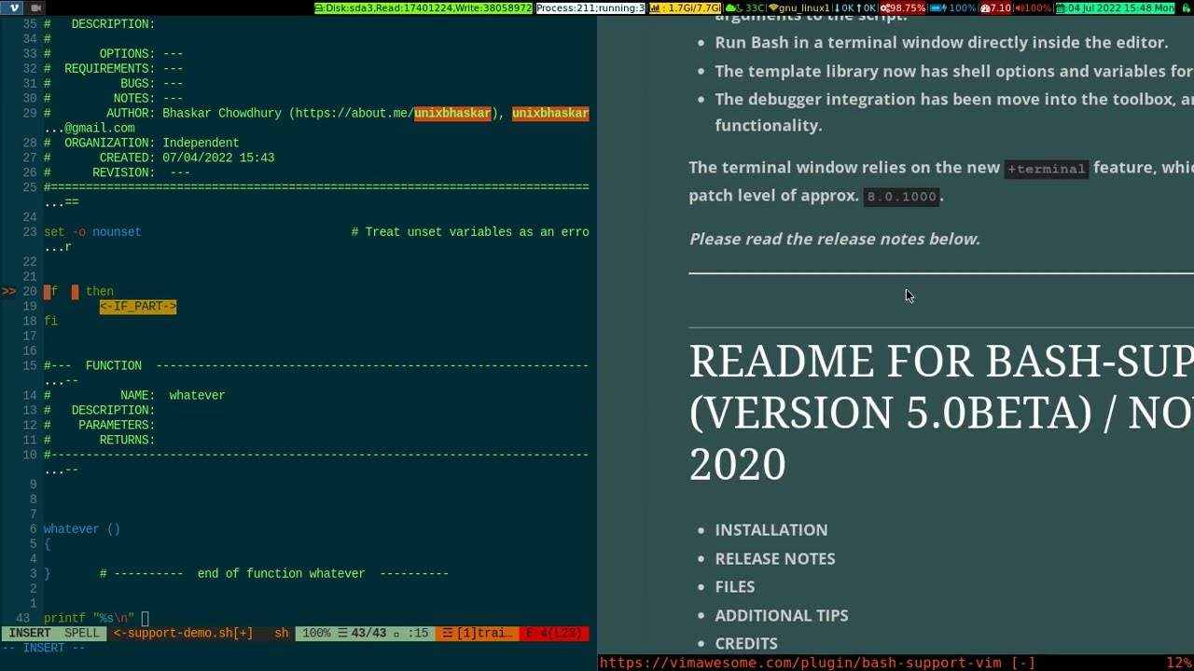Click the gnu_linux1 wifi network indicator
Viewport: 1194px width, 671px height.
798,7
